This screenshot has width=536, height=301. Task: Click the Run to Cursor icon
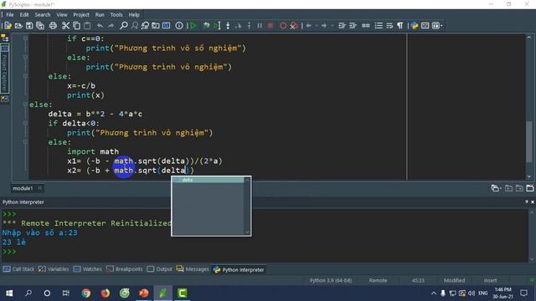point(217,26)
